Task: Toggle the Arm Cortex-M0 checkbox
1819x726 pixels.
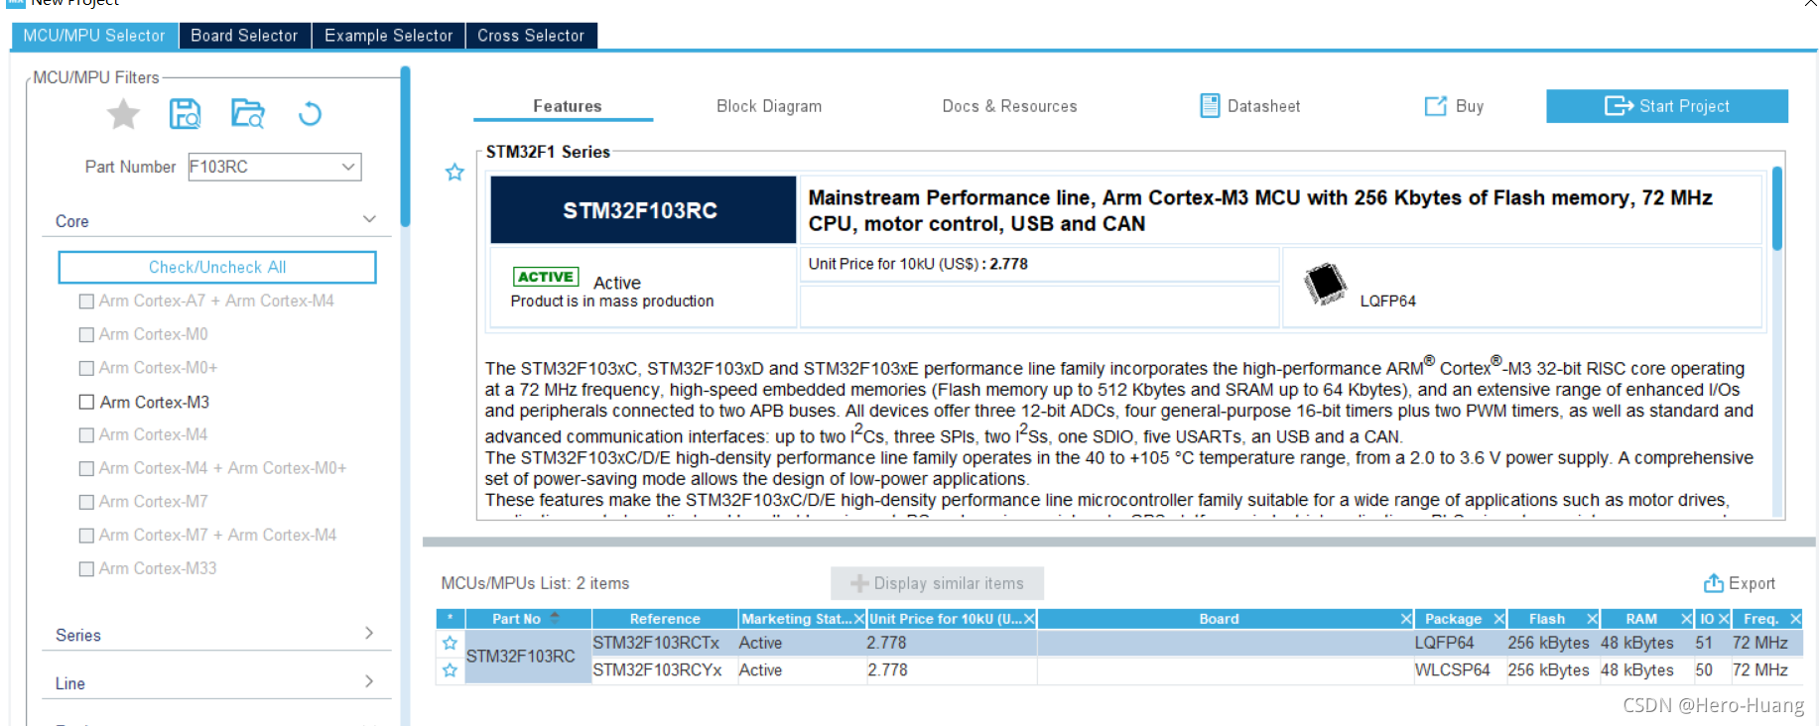Action: pos(86,334)
